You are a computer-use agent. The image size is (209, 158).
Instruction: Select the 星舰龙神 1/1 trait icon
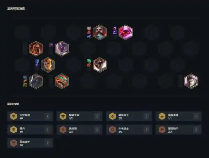(162, 116)
